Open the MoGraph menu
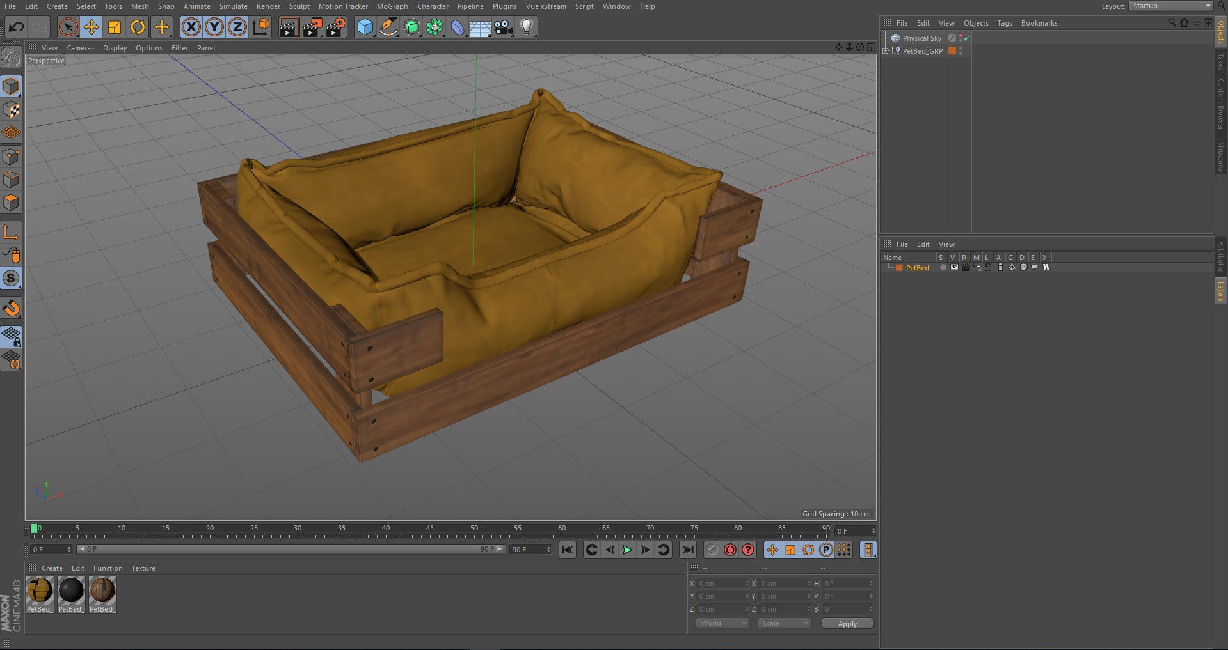 pyautogui.click(x=392, y=6)
